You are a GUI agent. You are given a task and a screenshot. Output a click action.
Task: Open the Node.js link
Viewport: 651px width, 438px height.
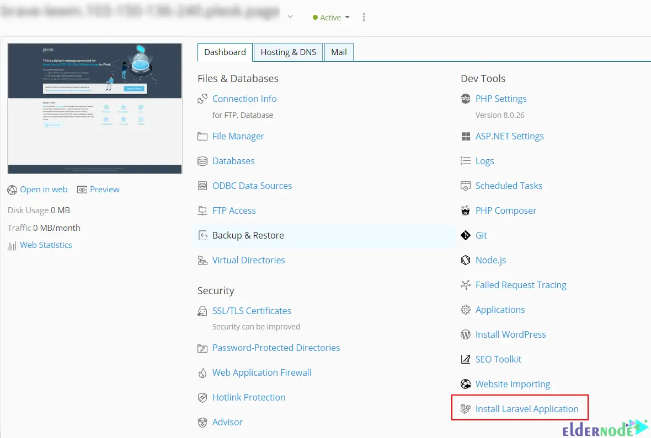[491, 260]
